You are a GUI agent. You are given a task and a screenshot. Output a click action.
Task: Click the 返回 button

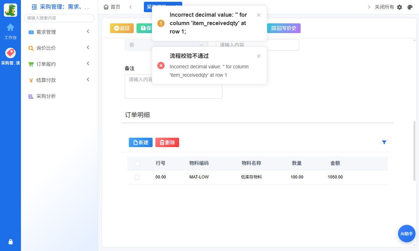coord(122,28)
